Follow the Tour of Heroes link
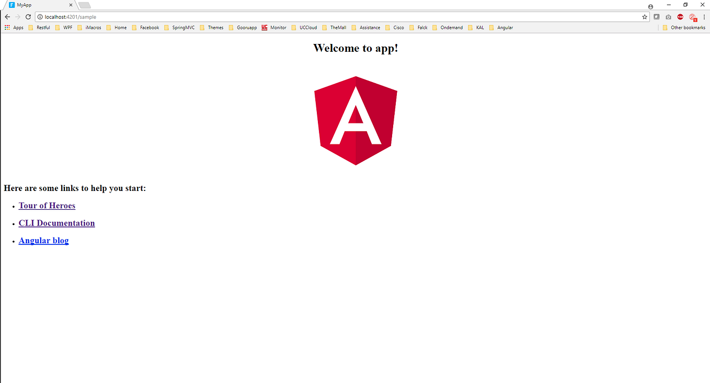This screenshot has width=710, height=383. (47, 205)
